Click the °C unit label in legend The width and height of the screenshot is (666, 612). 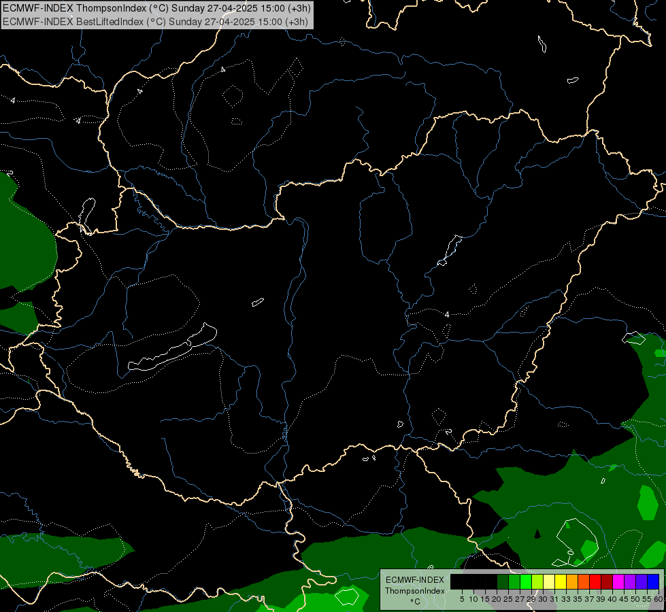pyautogui.click(x=416, y=602)
